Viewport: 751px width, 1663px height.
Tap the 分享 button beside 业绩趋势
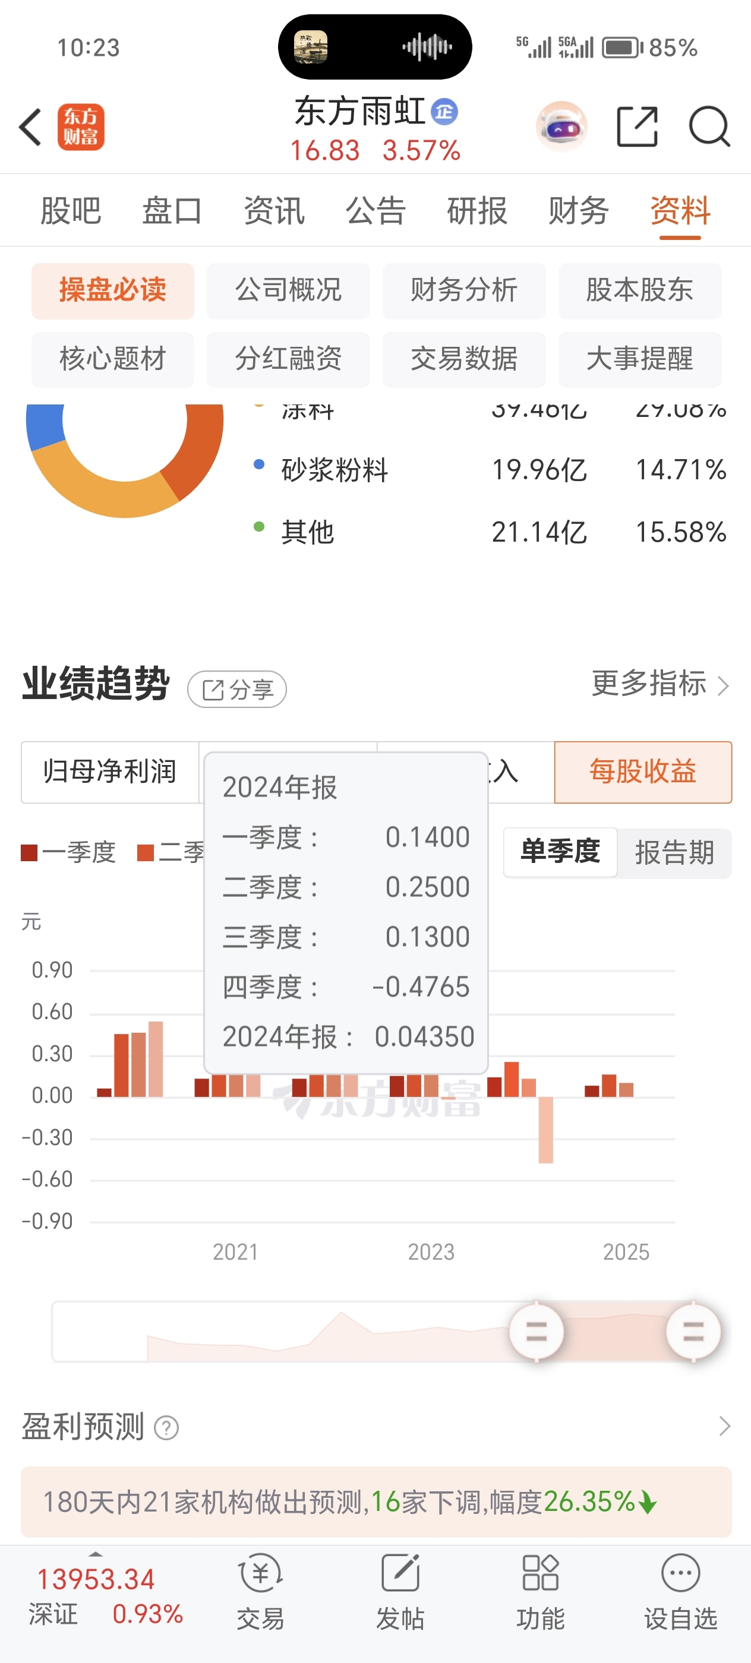(x=237, y=690)
